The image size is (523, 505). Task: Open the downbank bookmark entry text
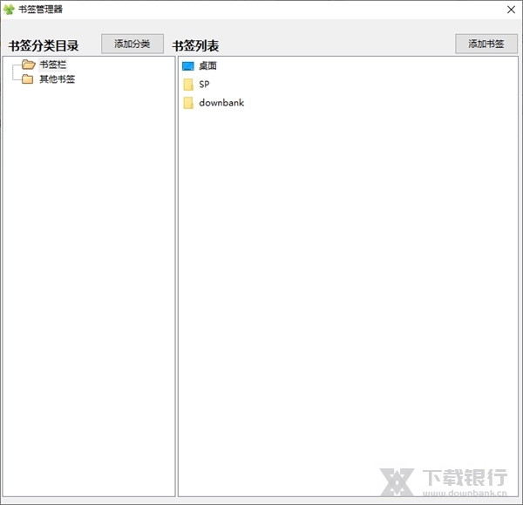(221, 102)
